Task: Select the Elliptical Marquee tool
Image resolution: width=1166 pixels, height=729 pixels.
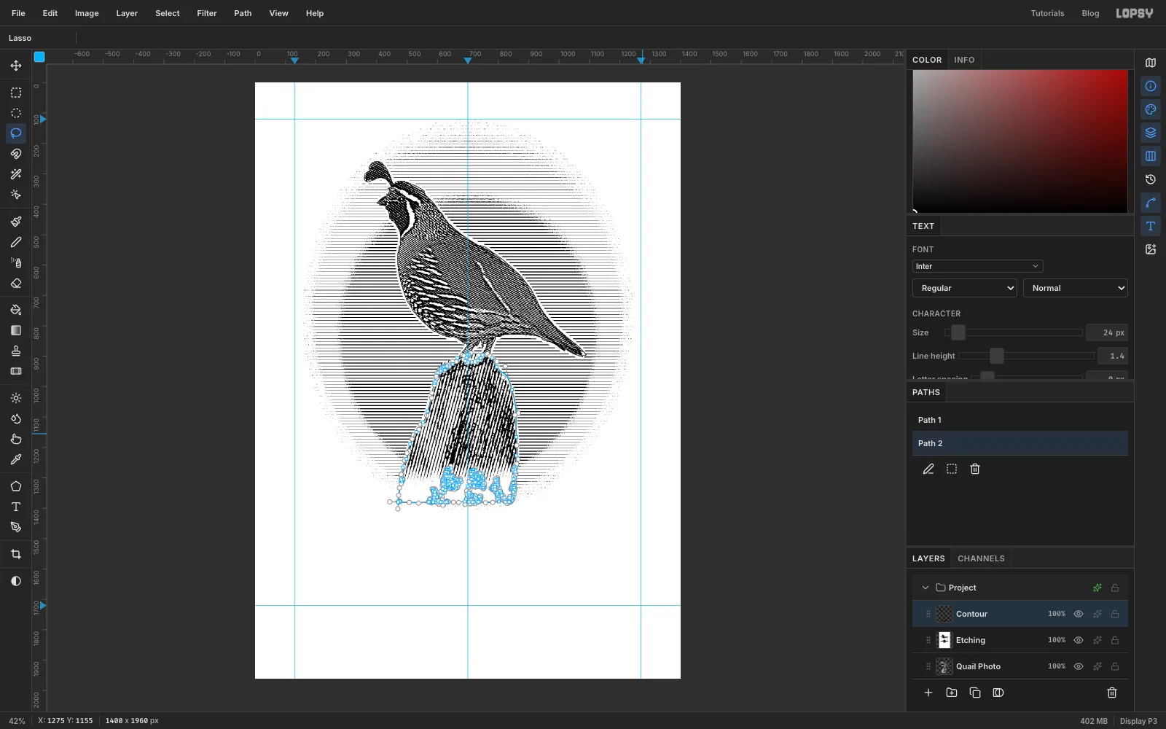Action: click(x=16, y=113)
